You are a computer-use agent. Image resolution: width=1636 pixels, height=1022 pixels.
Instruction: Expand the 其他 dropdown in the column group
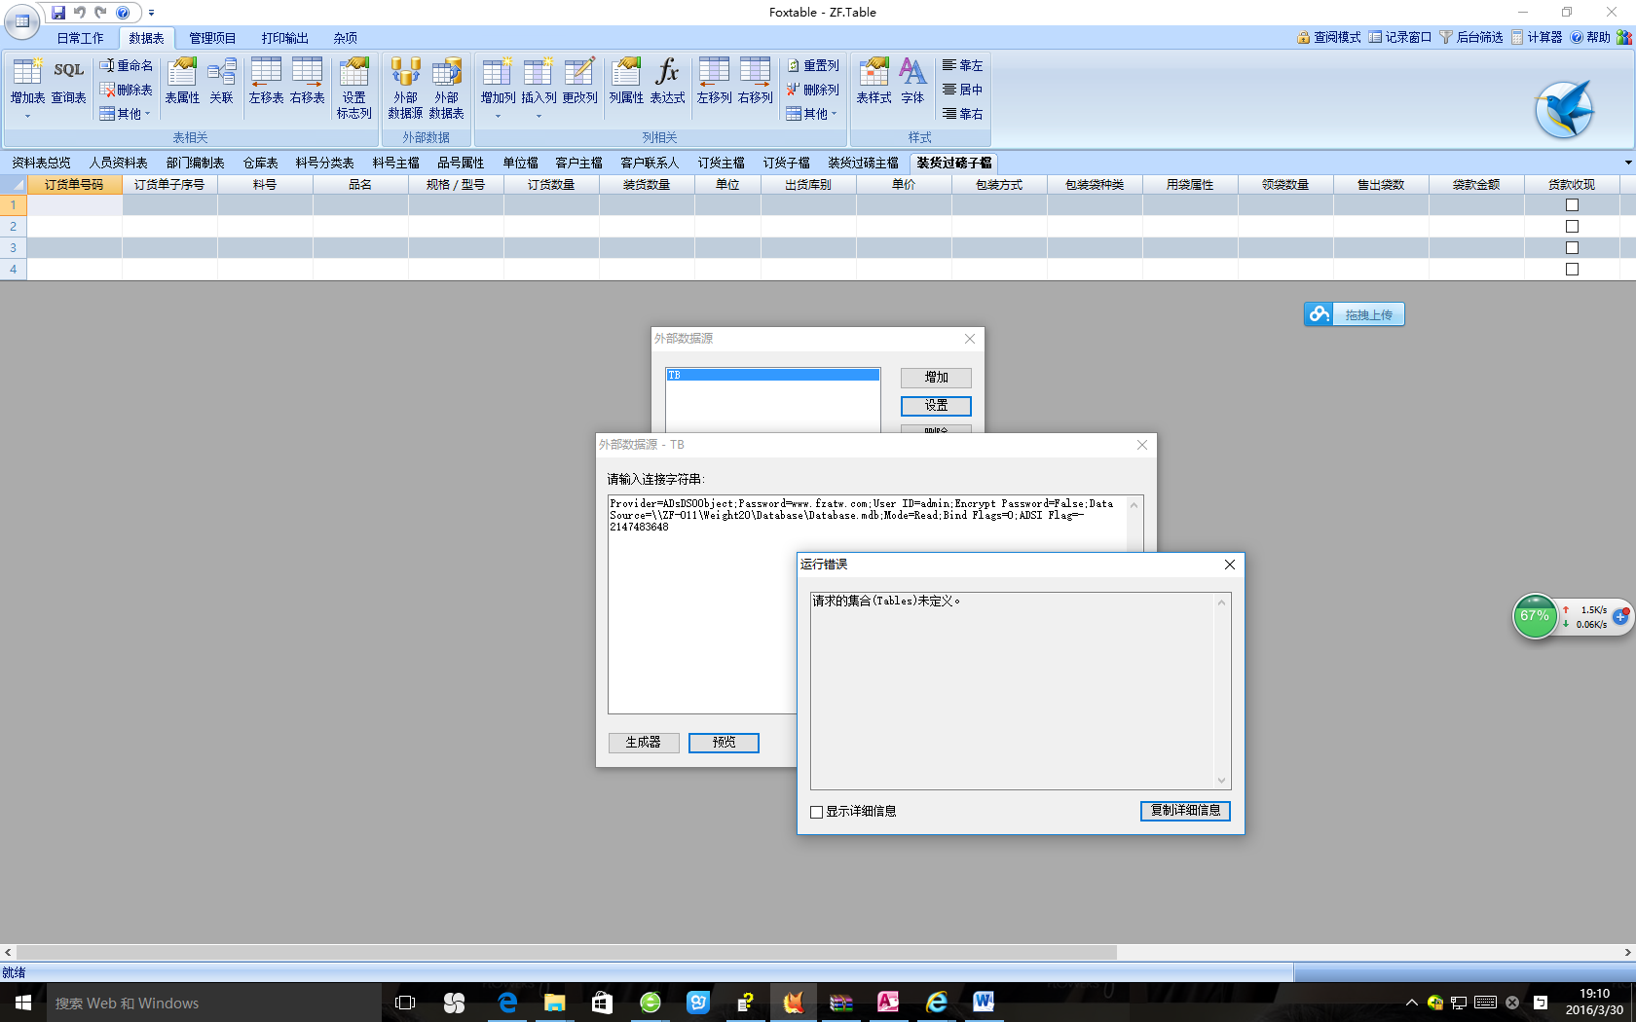pyautogui.click(x=812, y=114)
